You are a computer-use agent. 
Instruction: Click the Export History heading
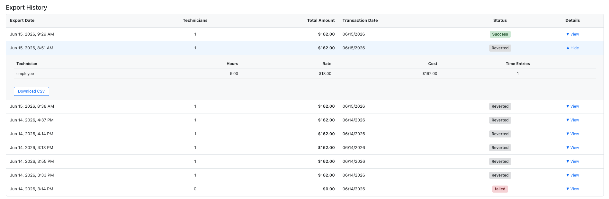coord(26,7)
